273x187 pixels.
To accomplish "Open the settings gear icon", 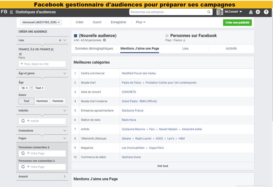I will pyautogui.click(x=258, y=12).
